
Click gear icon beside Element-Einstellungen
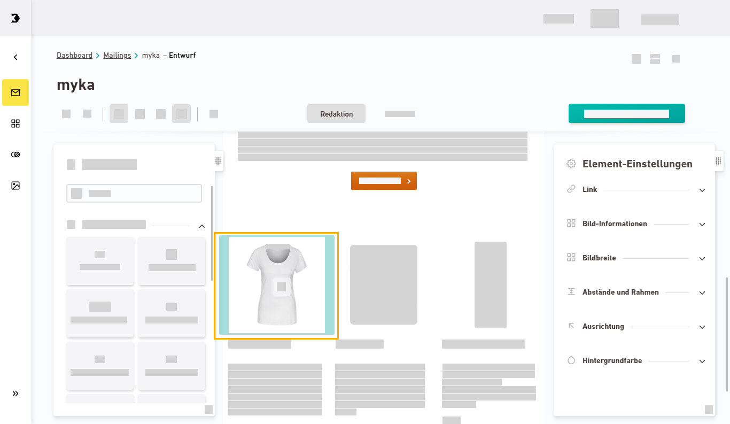point(571,164)
